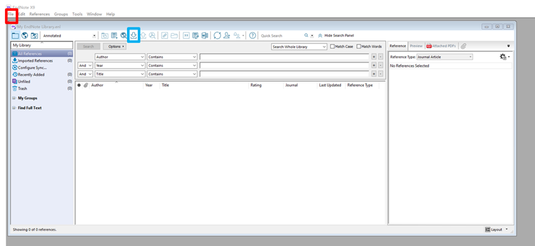Click Hide Search Panel
The image size is (535, 246).
pos(339,36)
